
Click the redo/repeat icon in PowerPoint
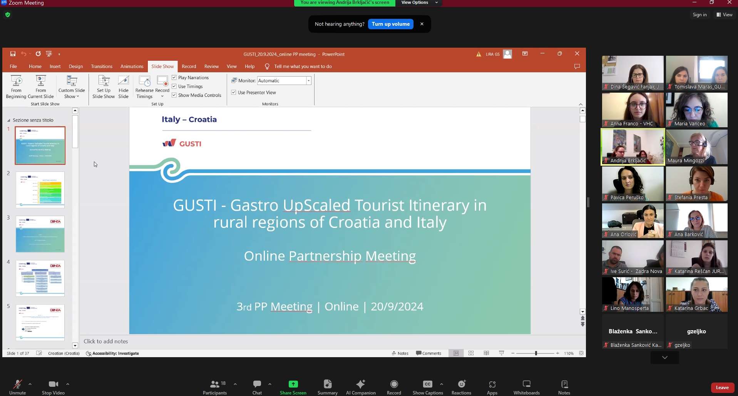point(38,54)
